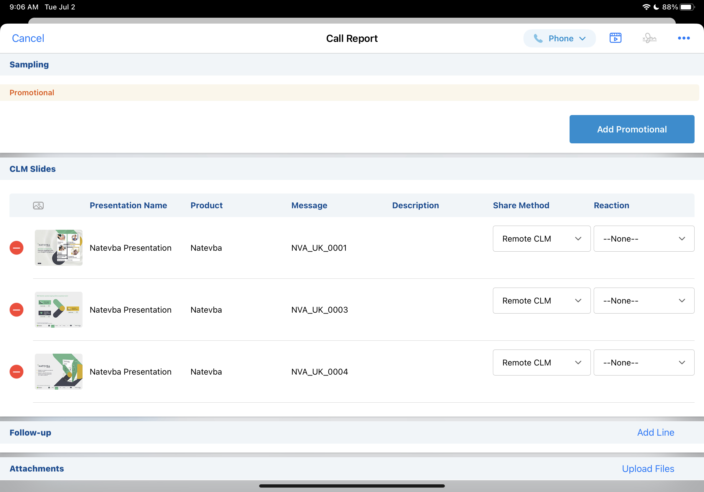The image size is (704, 492).
Task: Remove the NVA_UK_0003 slide row
Action: 17,310
